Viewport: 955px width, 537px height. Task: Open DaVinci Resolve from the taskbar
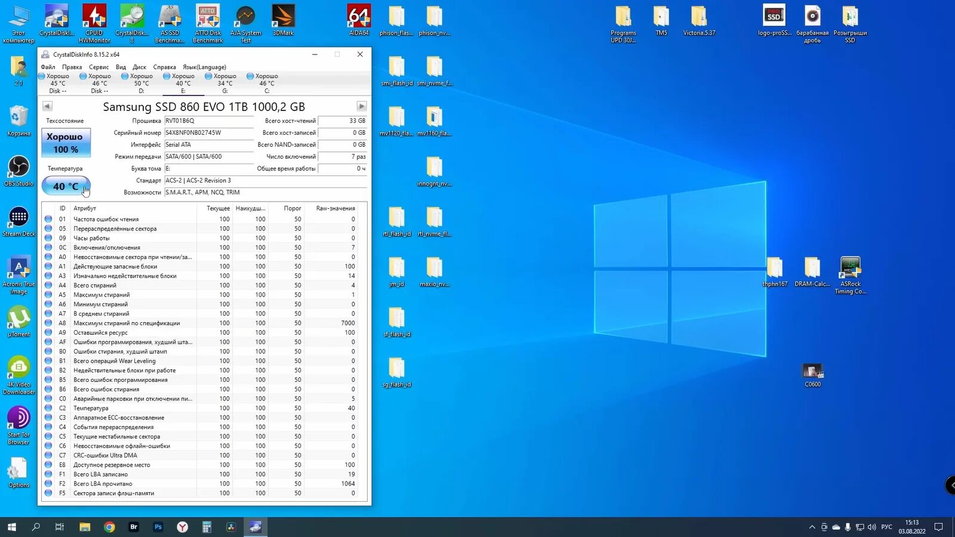pos(231,527)
